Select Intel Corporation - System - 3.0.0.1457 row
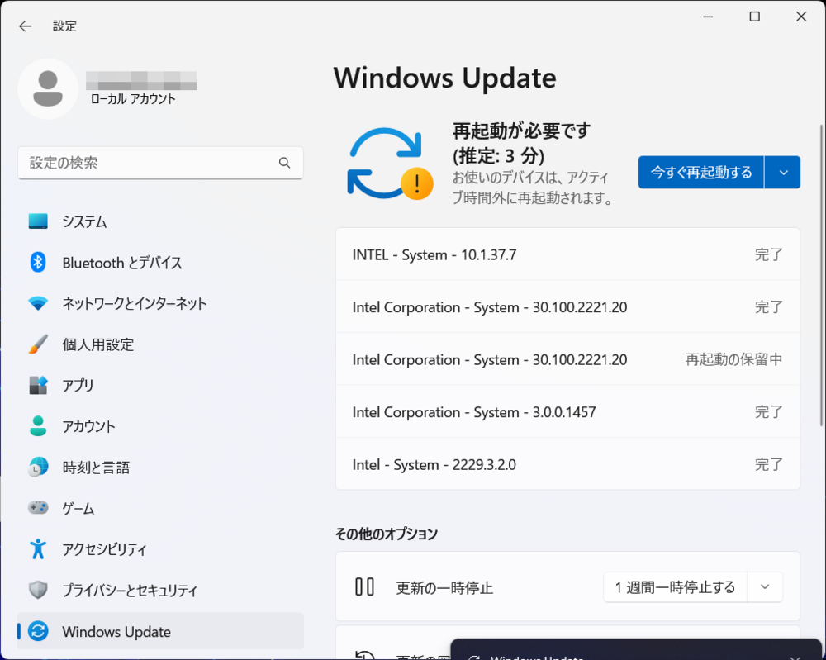 567,412
